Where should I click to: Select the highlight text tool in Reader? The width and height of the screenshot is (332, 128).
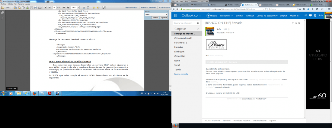[x=98, y=8]
